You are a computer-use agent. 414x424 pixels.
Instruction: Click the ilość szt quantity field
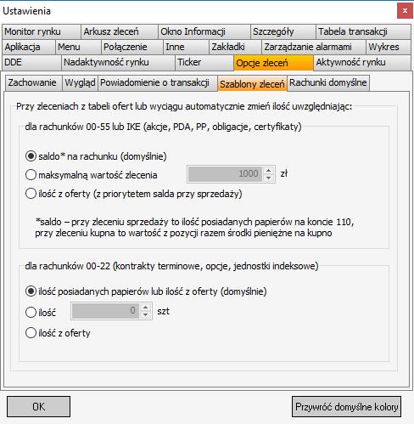[x=105, y=311]
